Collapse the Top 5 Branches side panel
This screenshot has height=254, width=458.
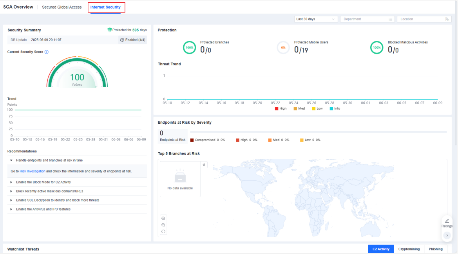tap(204, 165)
